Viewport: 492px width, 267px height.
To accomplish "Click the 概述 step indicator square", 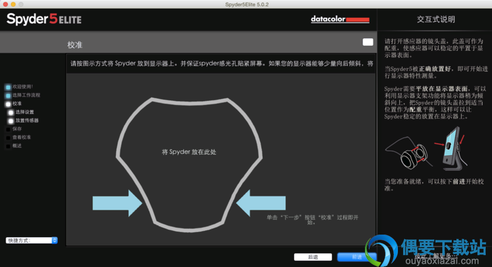I will [8, 146].
